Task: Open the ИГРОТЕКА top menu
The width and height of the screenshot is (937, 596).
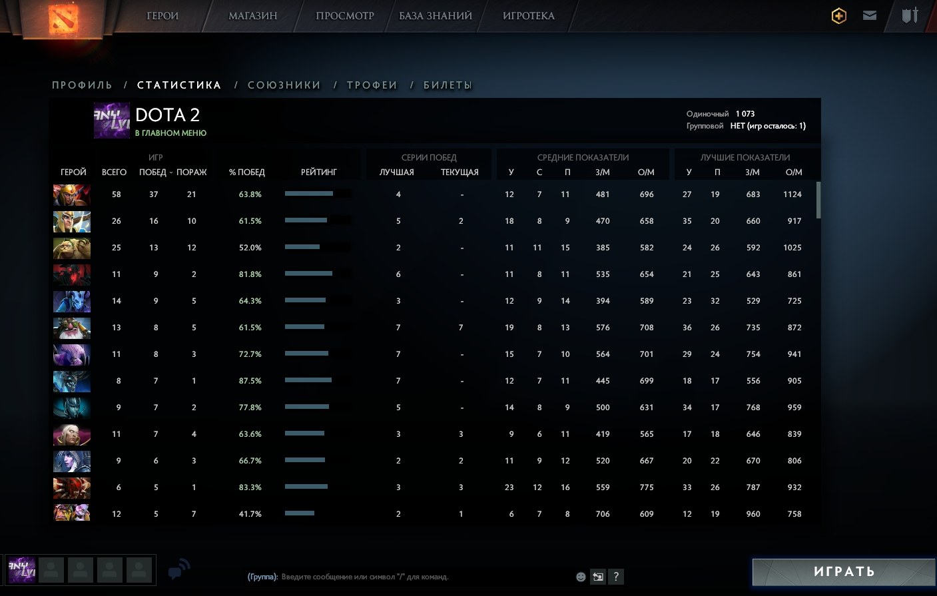Action: tap(529, 16)
